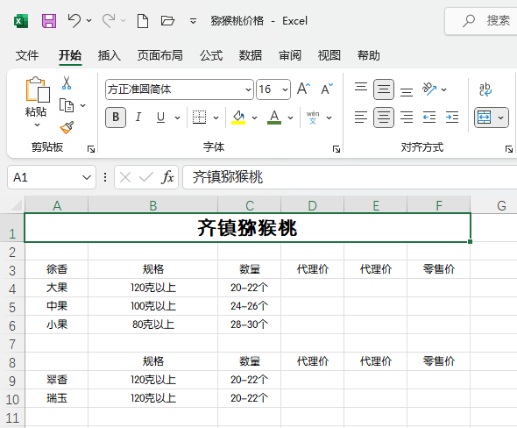Go to the 数据 tab
517x428 pixels.
(x=251, y=55)
